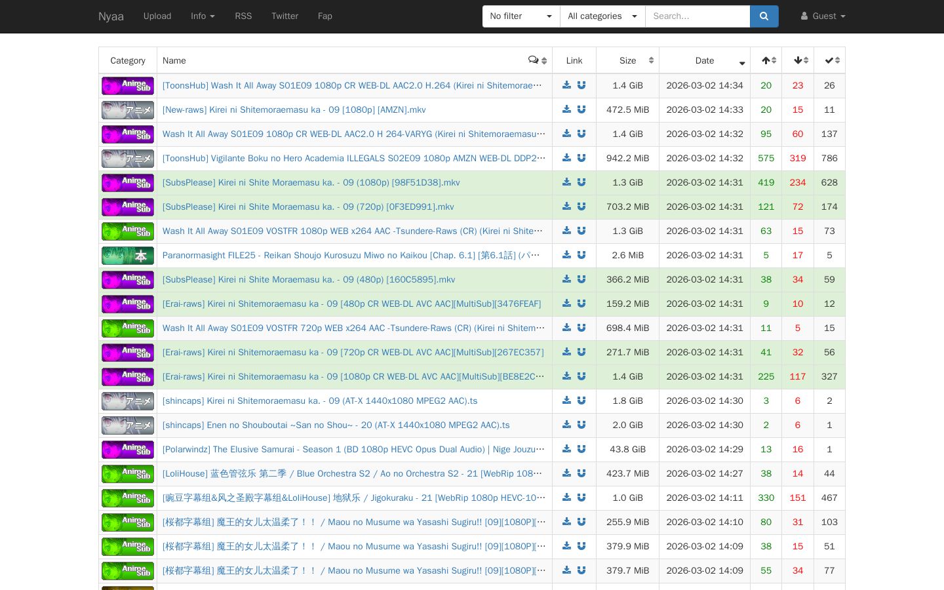The height and width of the screenshot is (590, 944).
Task: Open magnet link for ToonsHub Vigilante Boku no Hero
Action: click(581, 158)
